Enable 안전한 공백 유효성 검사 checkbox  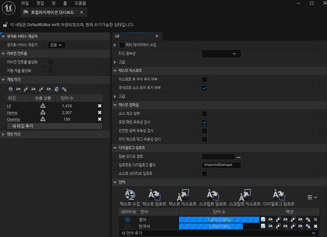(x=204, y=131)
